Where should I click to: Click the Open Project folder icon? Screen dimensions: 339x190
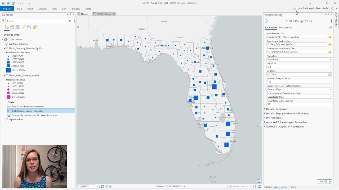(x=8, y=3)
